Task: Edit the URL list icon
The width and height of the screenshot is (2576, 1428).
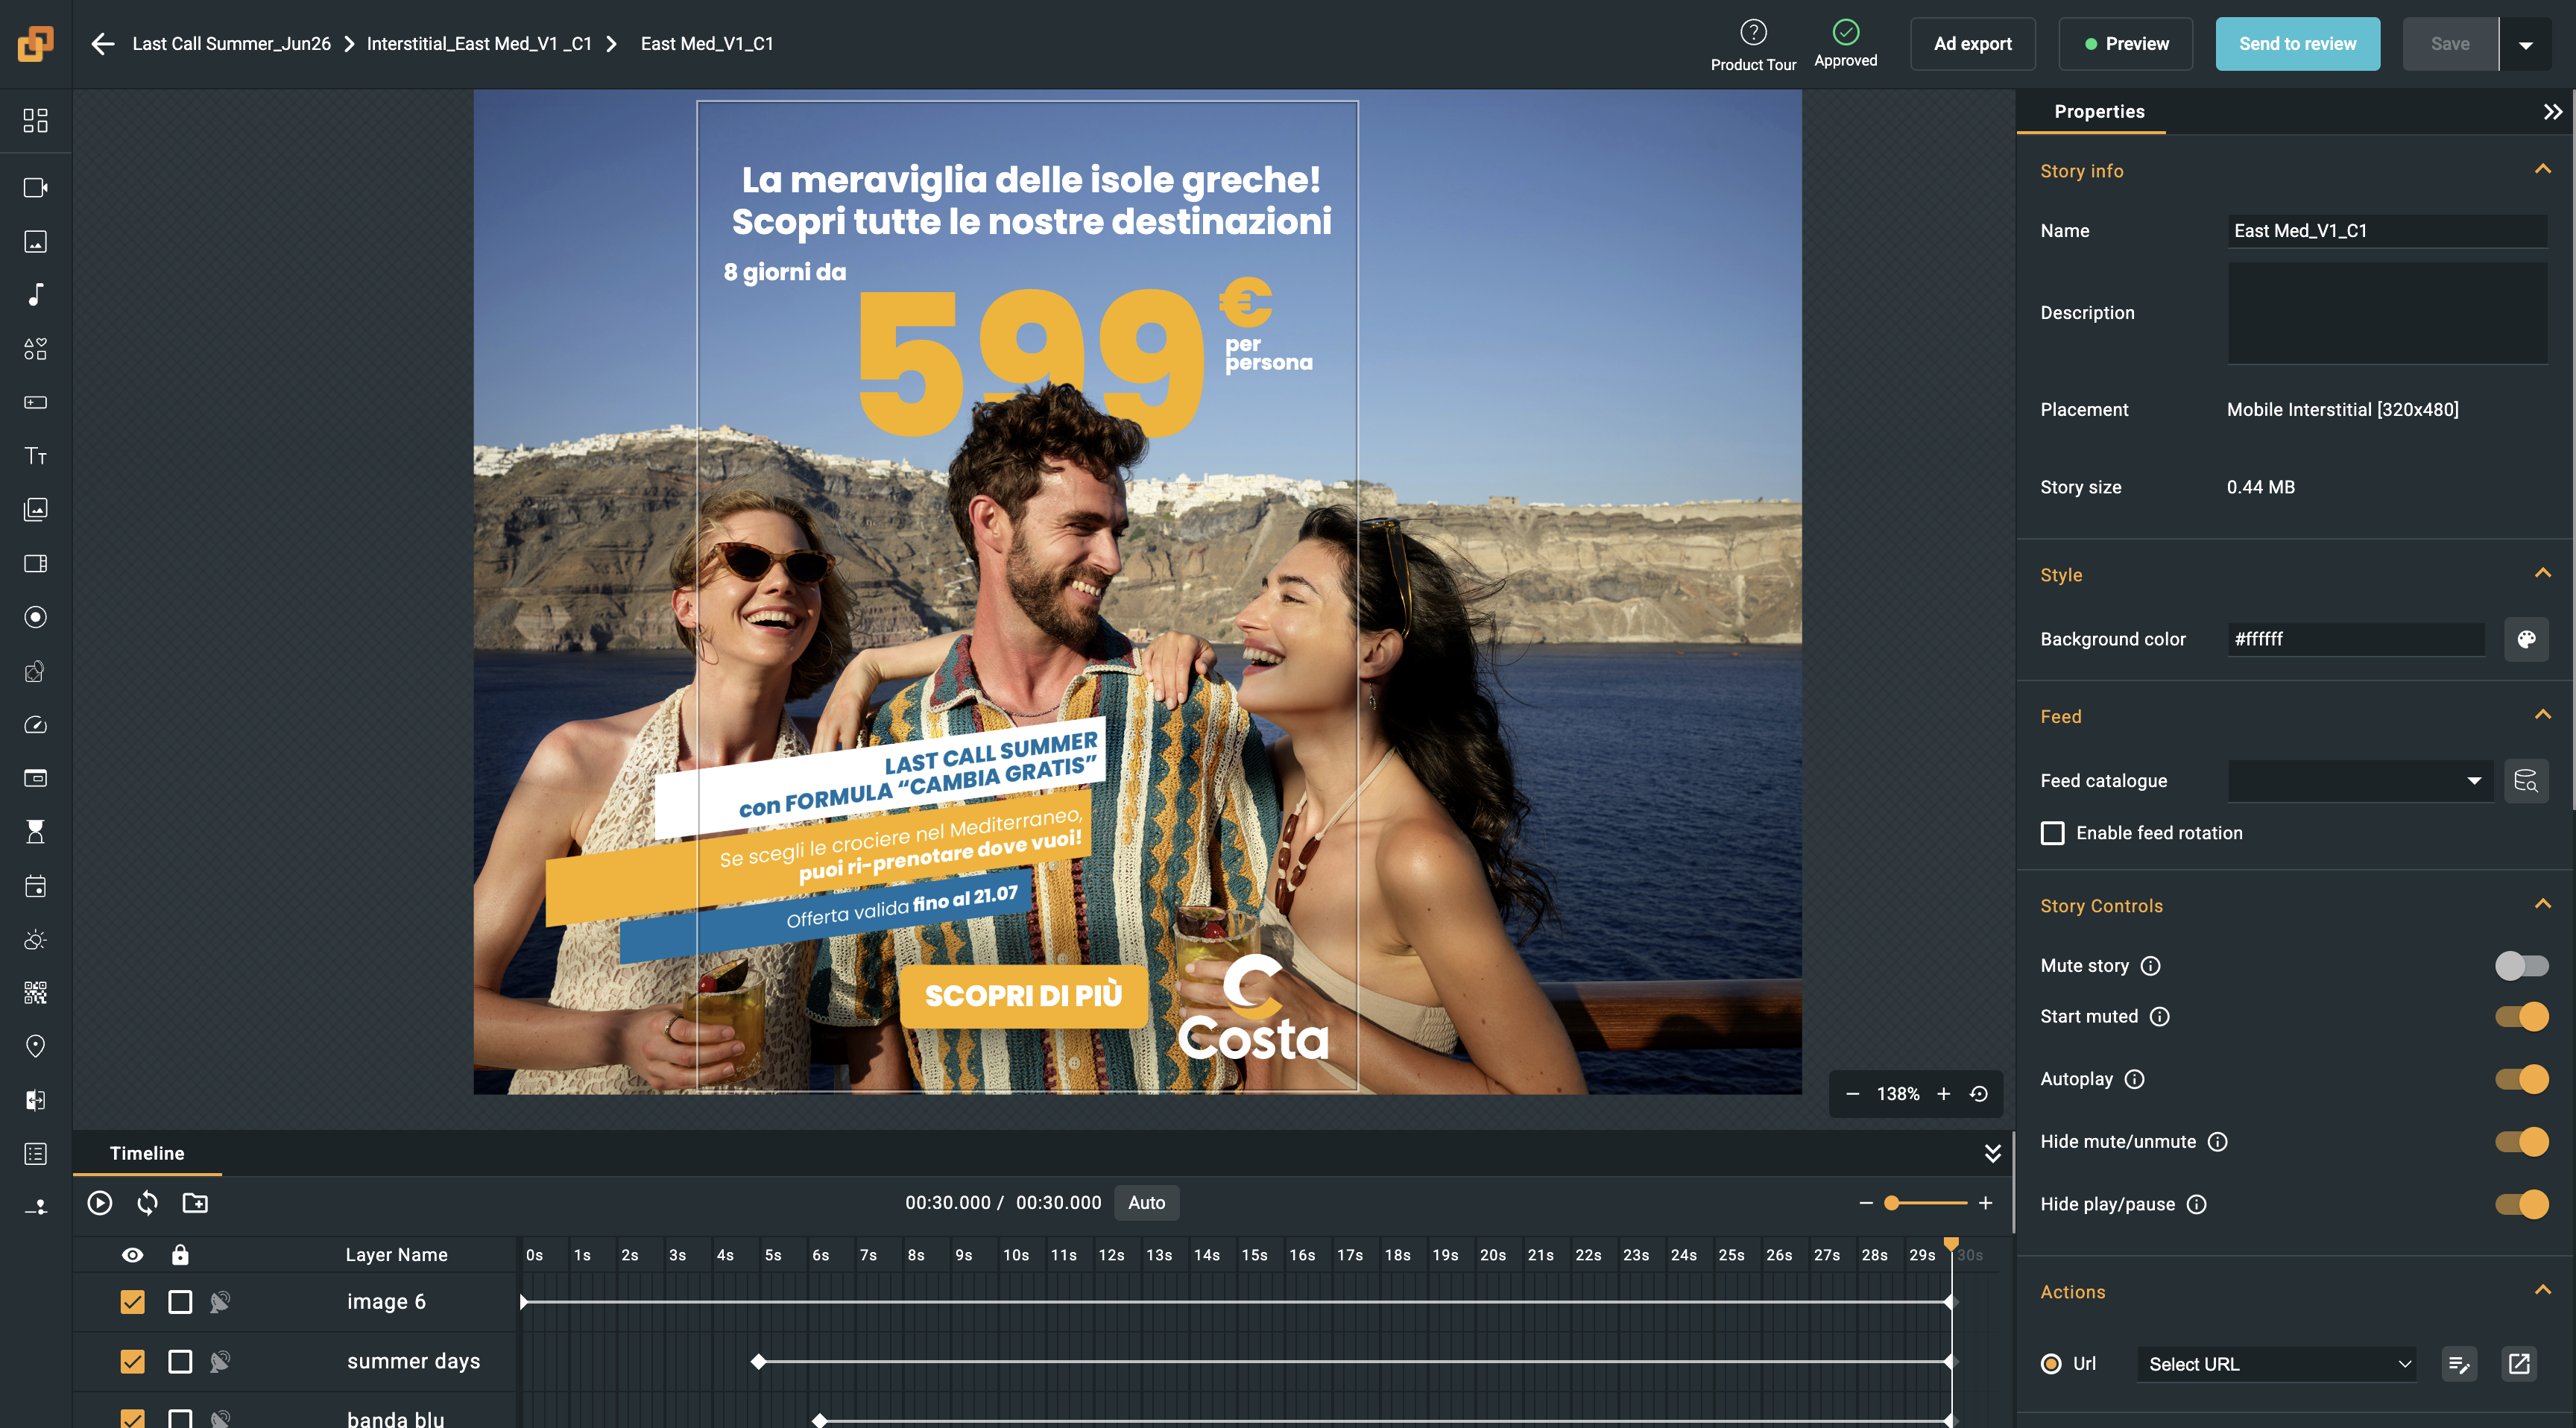Action: tap(2459, 1363)
